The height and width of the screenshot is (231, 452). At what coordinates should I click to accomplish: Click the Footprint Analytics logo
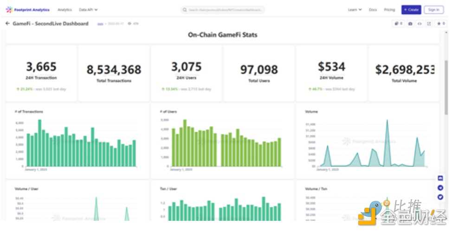click(28, 10)
